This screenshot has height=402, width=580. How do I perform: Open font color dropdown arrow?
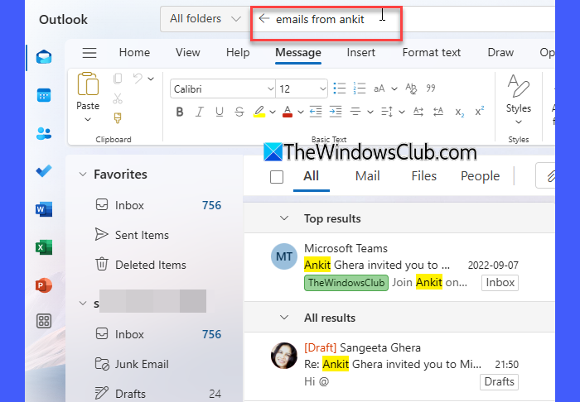[301, 112]
